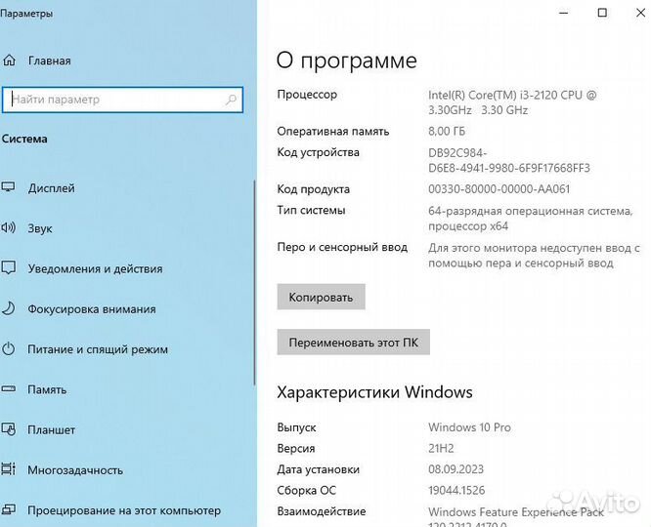The image size is (651, 527).
Task: Click the Дисплей monitor icon
Action: pos(8,187)
